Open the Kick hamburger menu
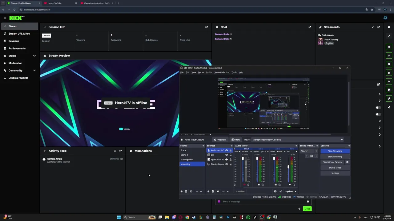 pos(5,18)
